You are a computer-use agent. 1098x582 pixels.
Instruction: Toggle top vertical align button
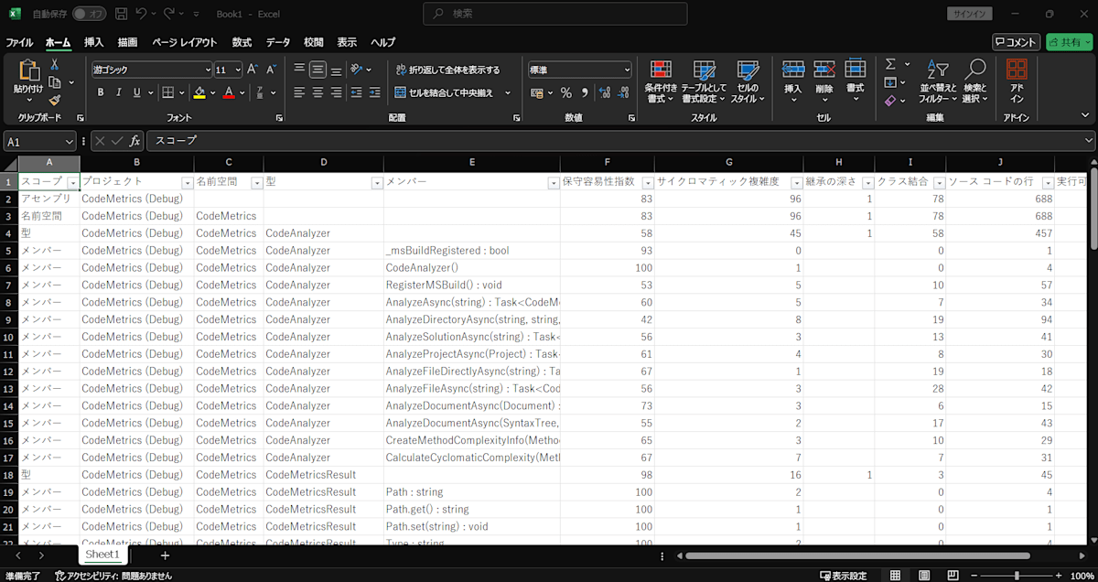coord(298,70)
